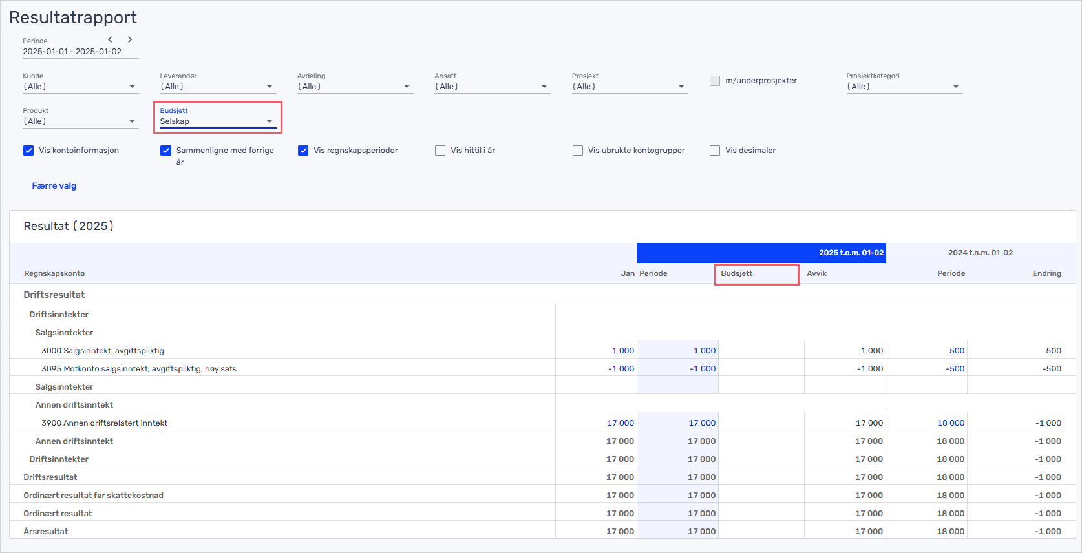Image resolution: width=1082 pixels, height=553 pixels.
Task: Uncheck Sammenligne med forrige år
Action: click(166, 151)
